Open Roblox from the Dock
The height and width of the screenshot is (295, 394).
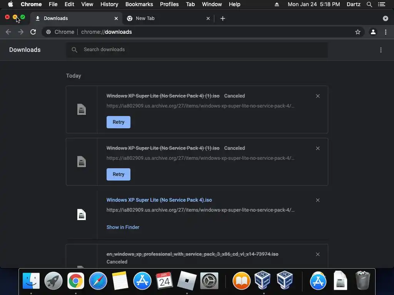[187, 281]
